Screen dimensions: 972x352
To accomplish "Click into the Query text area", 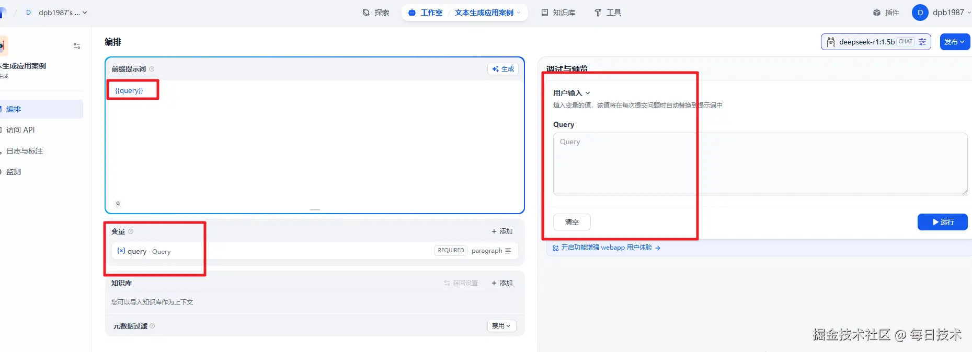I will (x=760, y=164).
